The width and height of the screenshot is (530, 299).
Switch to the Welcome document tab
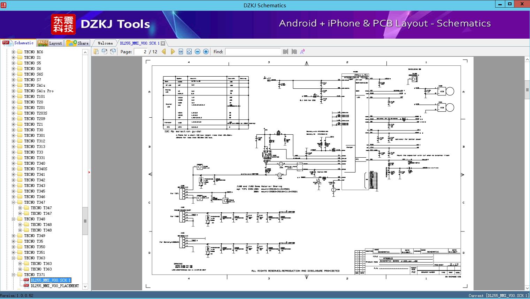point(105,43)
